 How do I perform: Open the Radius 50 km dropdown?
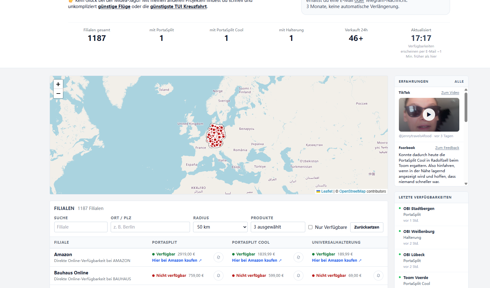coord(220,227)
